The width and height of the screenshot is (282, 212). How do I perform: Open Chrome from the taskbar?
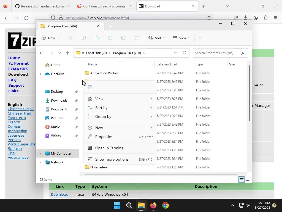tap(166, 205)
